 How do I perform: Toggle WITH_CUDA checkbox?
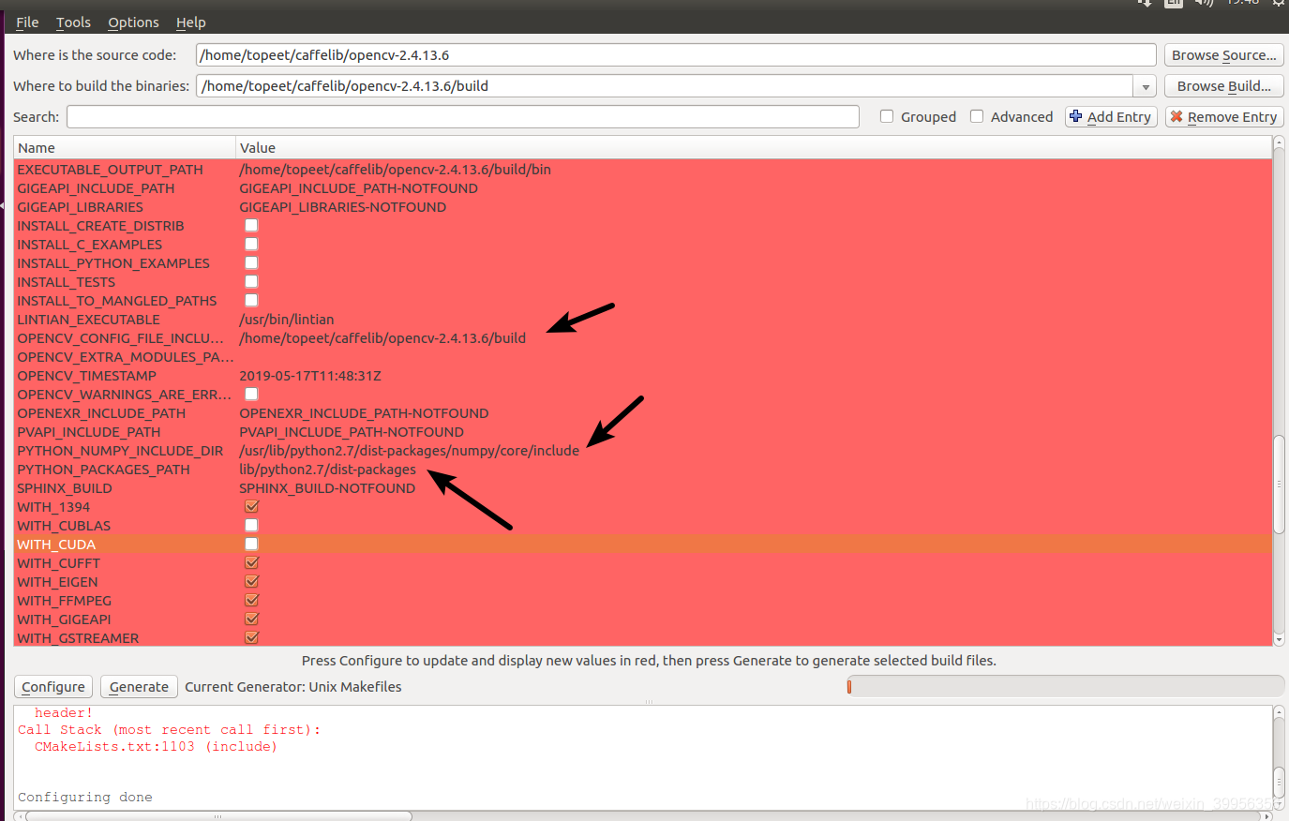click(x=251, y=544)
